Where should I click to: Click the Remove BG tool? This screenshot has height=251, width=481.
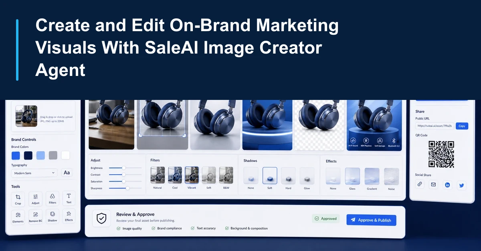click(x=36, y=217)
